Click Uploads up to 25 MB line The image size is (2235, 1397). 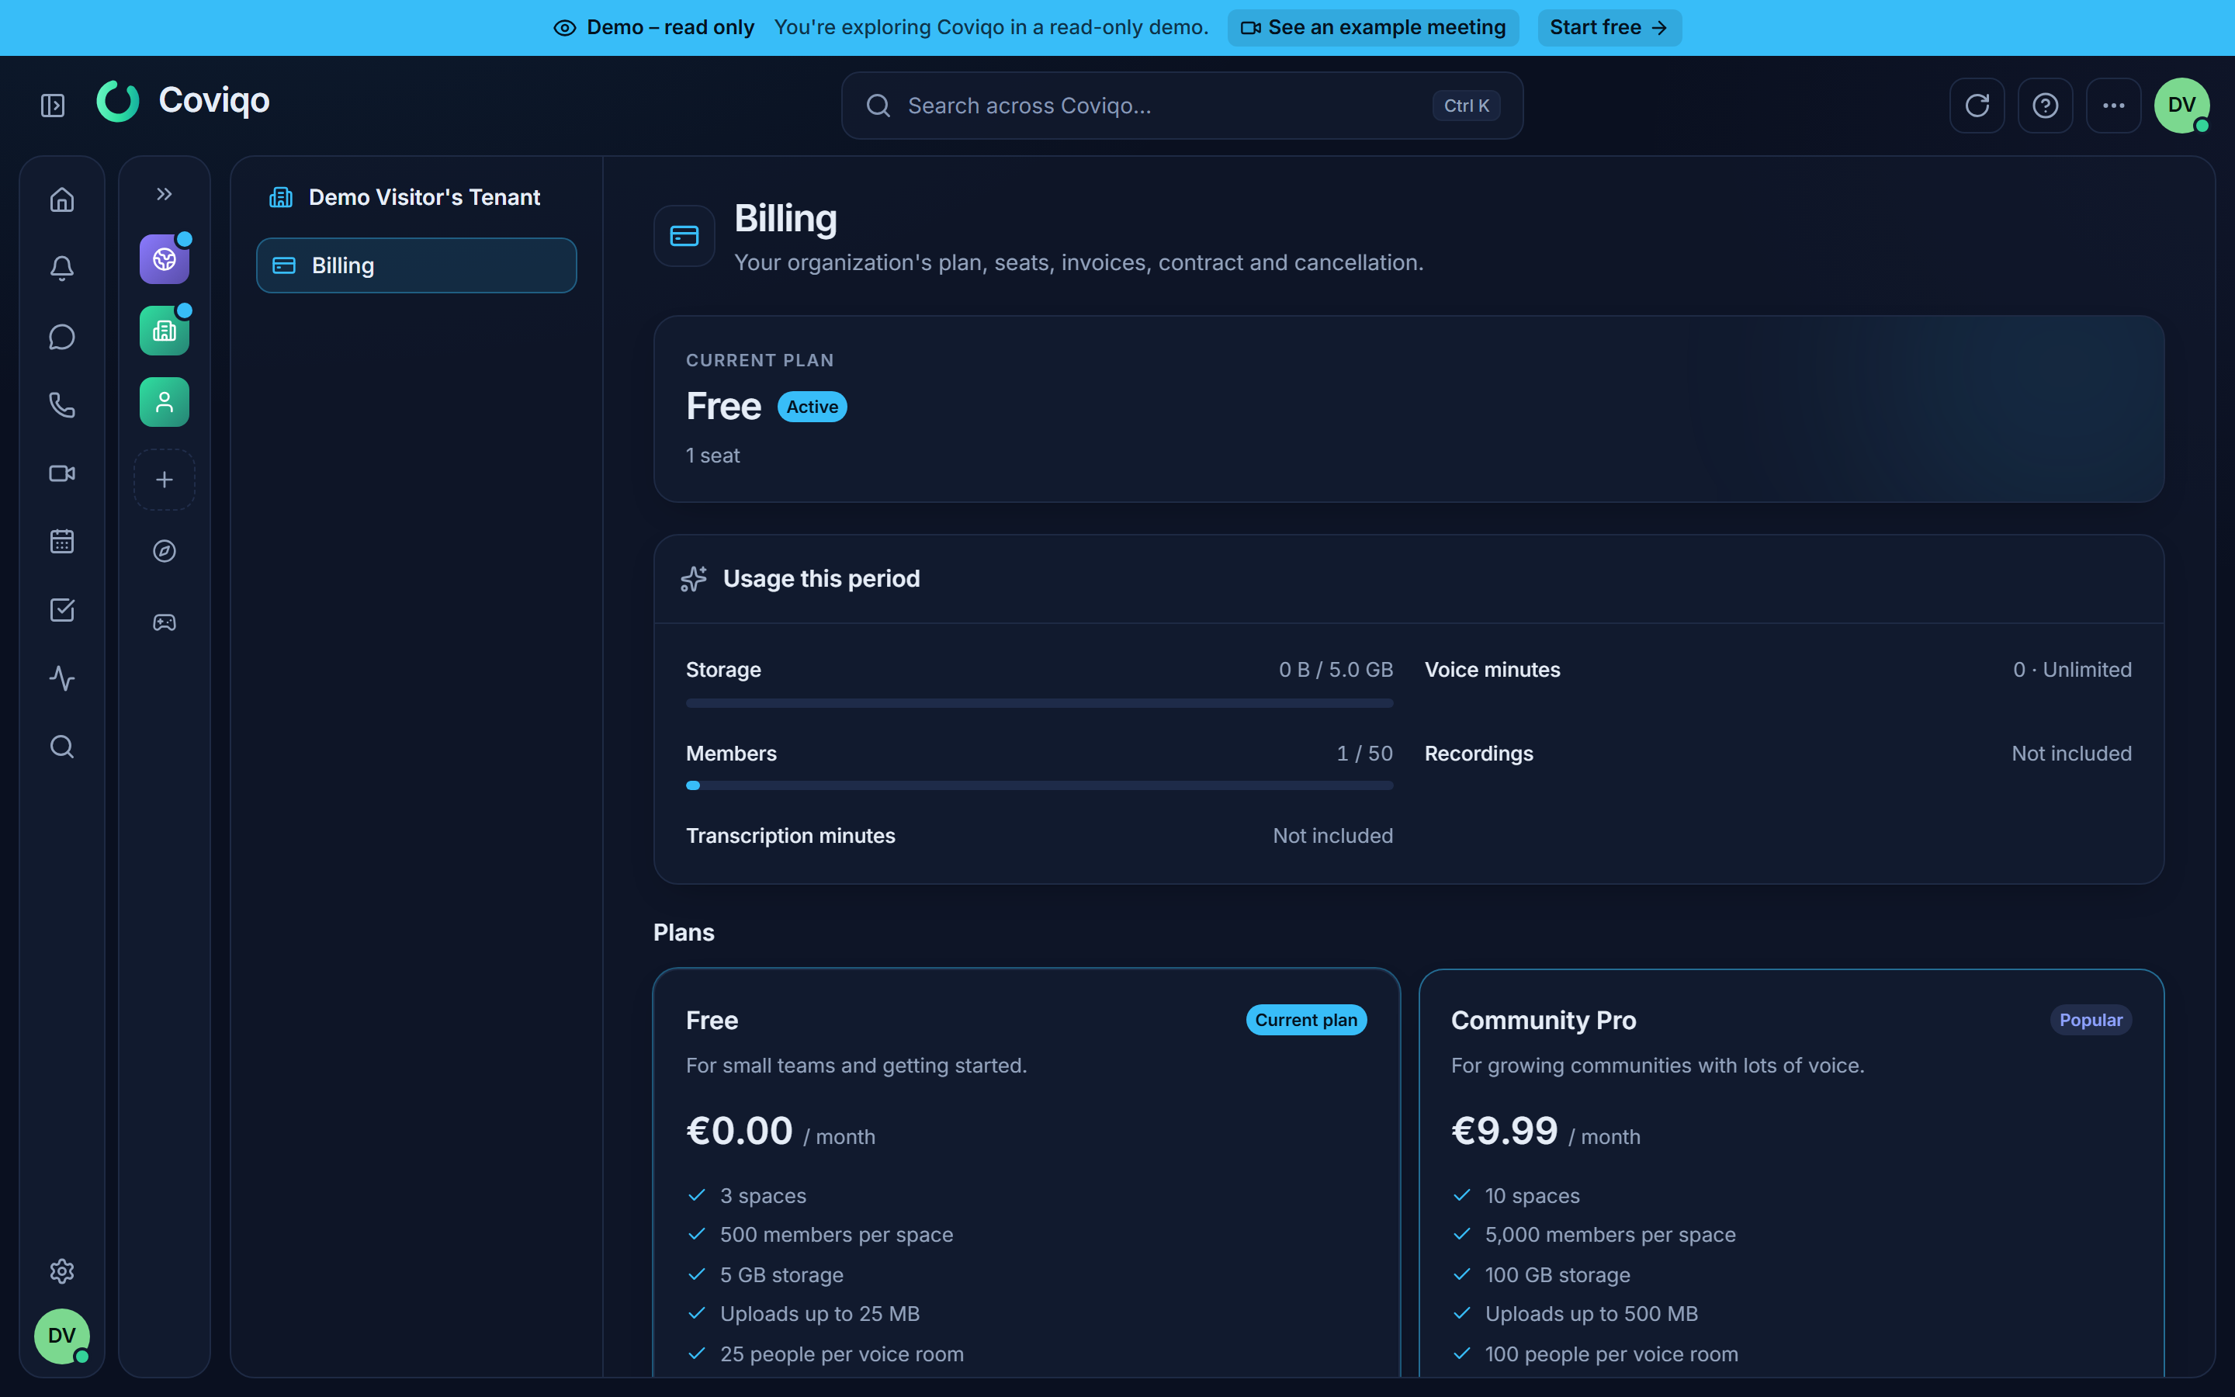(x=819, y=1314)
